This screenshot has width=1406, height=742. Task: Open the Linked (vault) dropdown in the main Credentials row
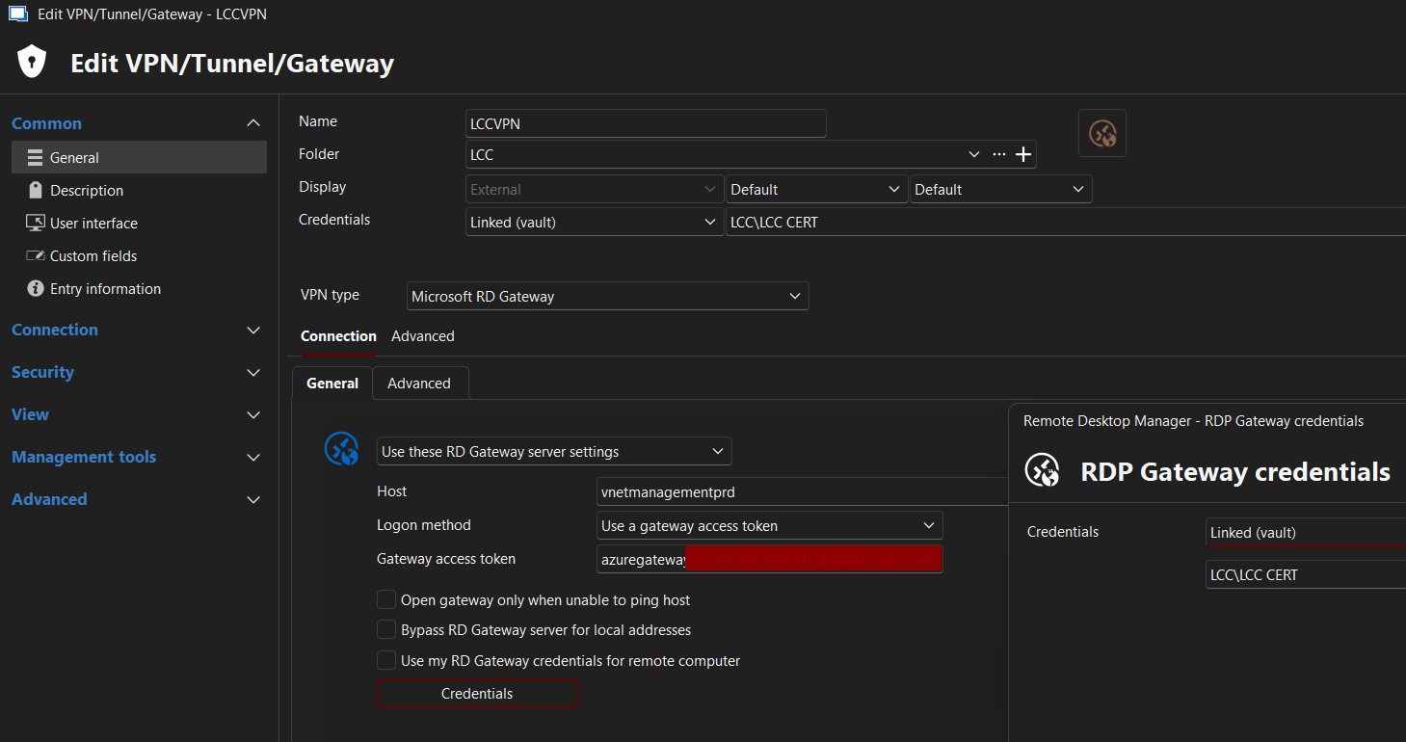pyautogui.click(x=594, y=223)
